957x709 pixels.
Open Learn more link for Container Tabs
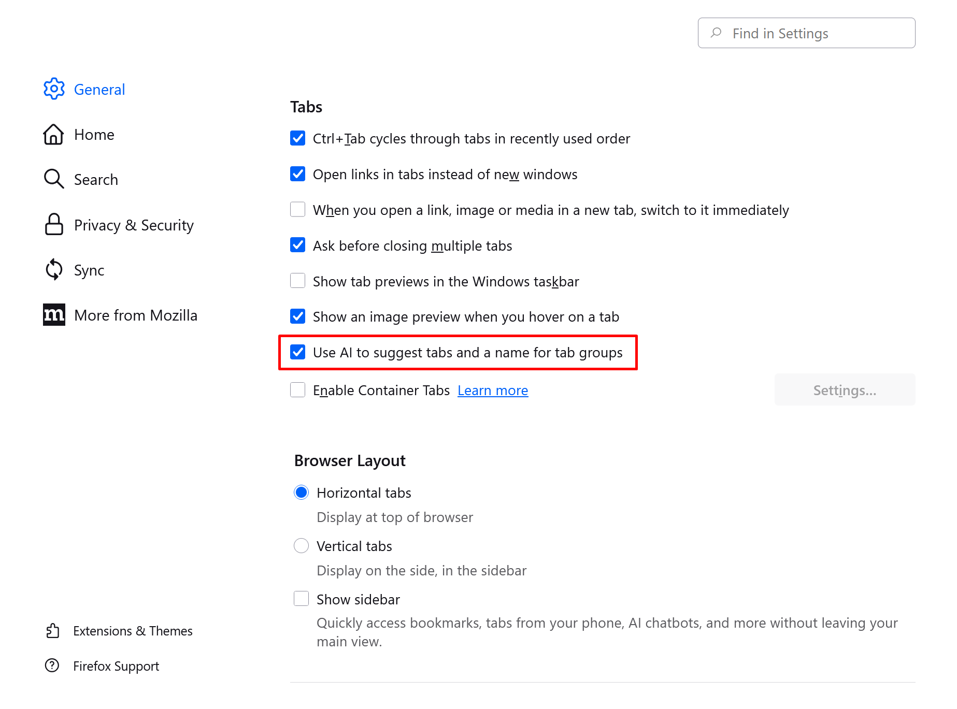pyautogui.click(x=493, y=390)
